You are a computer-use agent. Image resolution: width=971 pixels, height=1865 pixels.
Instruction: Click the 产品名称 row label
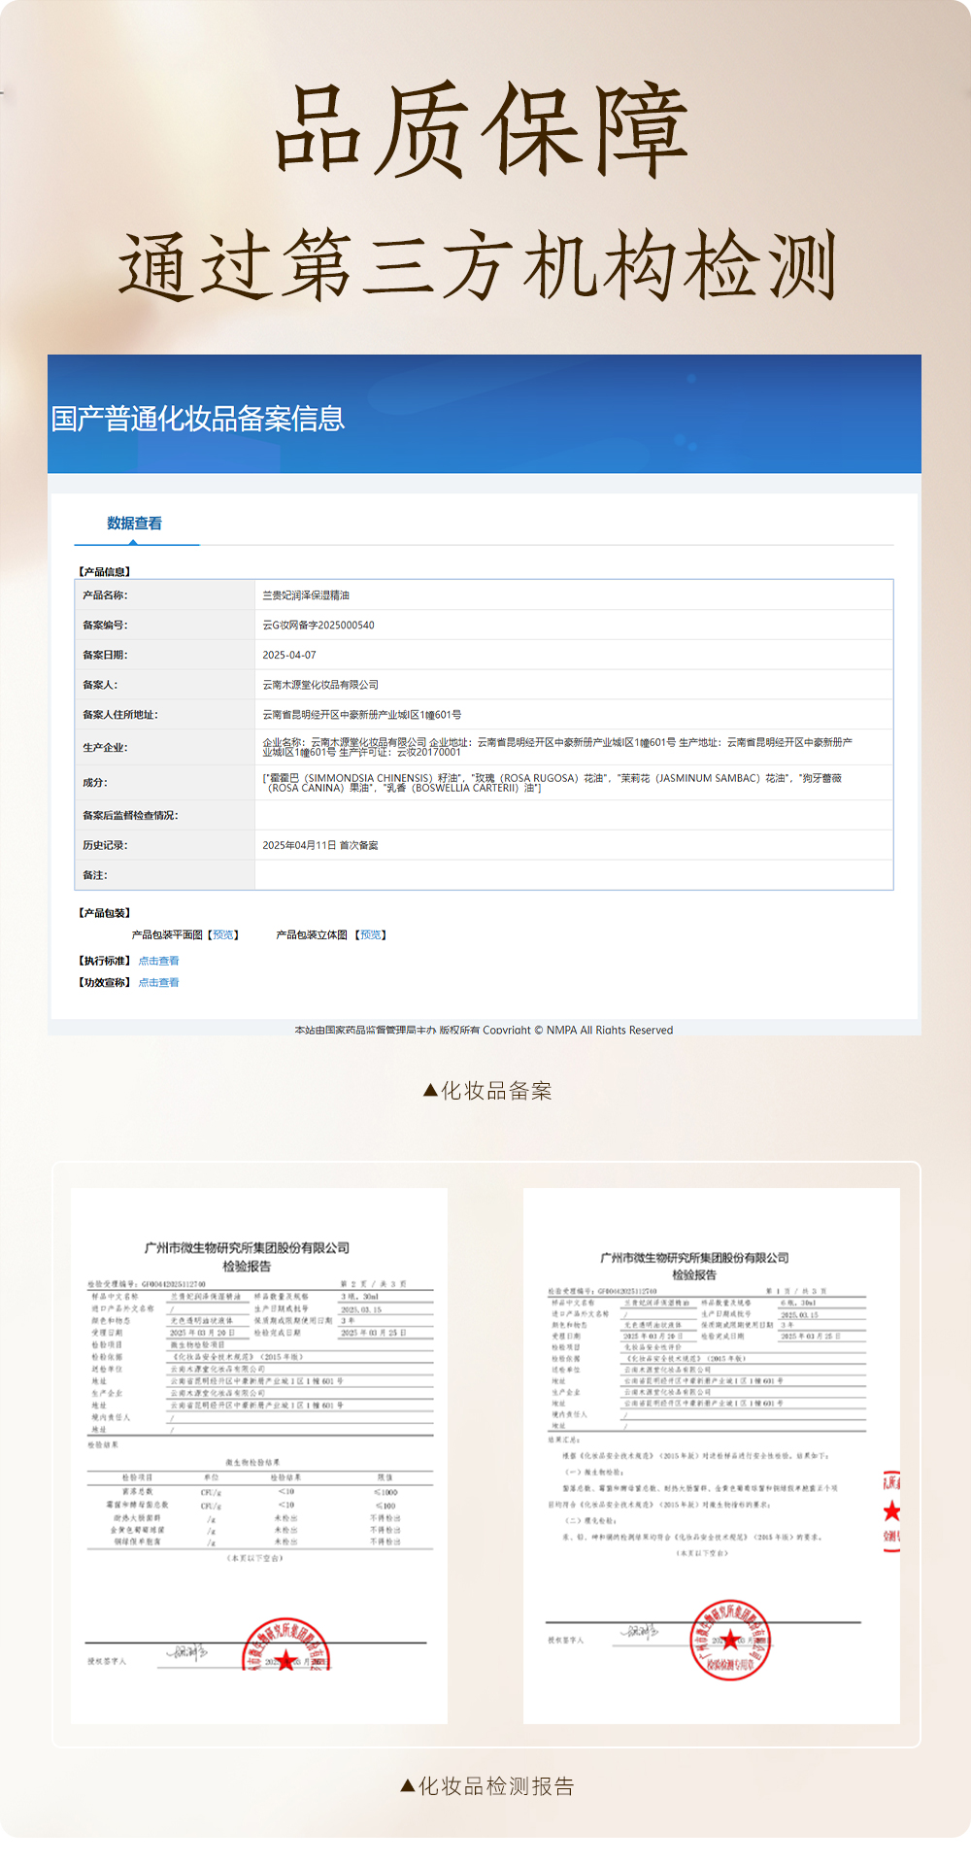pos(105,595)
